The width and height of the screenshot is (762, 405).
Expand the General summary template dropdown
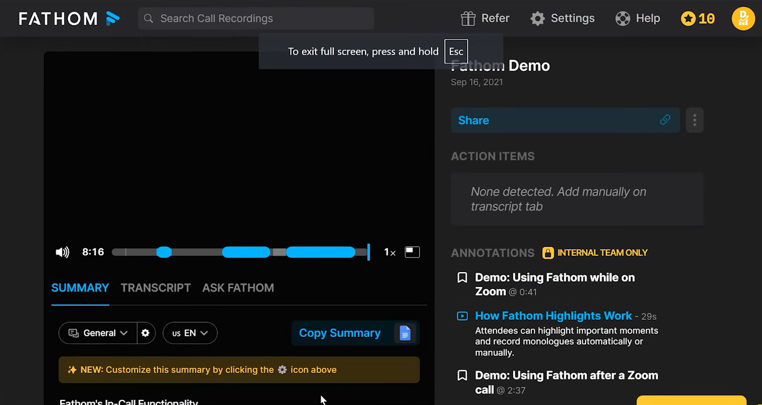tap(98, 333)
